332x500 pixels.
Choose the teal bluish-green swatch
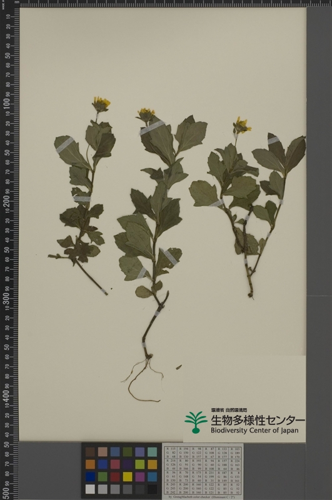(x=153, y=452)
